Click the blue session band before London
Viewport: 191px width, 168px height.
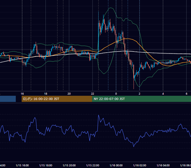tap(8, 99)
